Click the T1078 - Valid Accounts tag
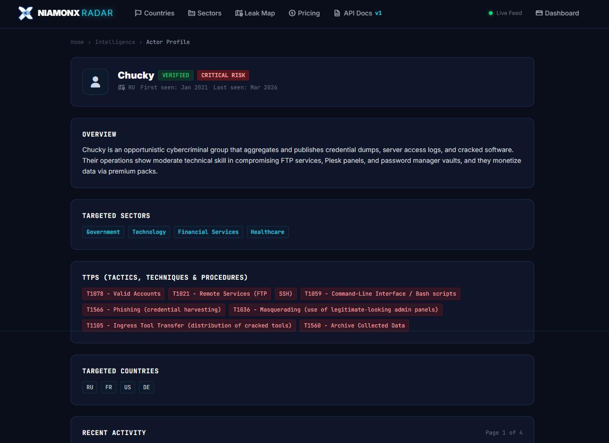The height and width of the screenshot is (443, 609). pos(123,294)
